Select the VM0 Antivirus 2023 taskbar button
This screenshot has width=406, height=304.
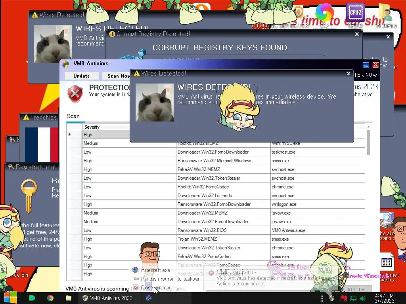pos(110,298)
